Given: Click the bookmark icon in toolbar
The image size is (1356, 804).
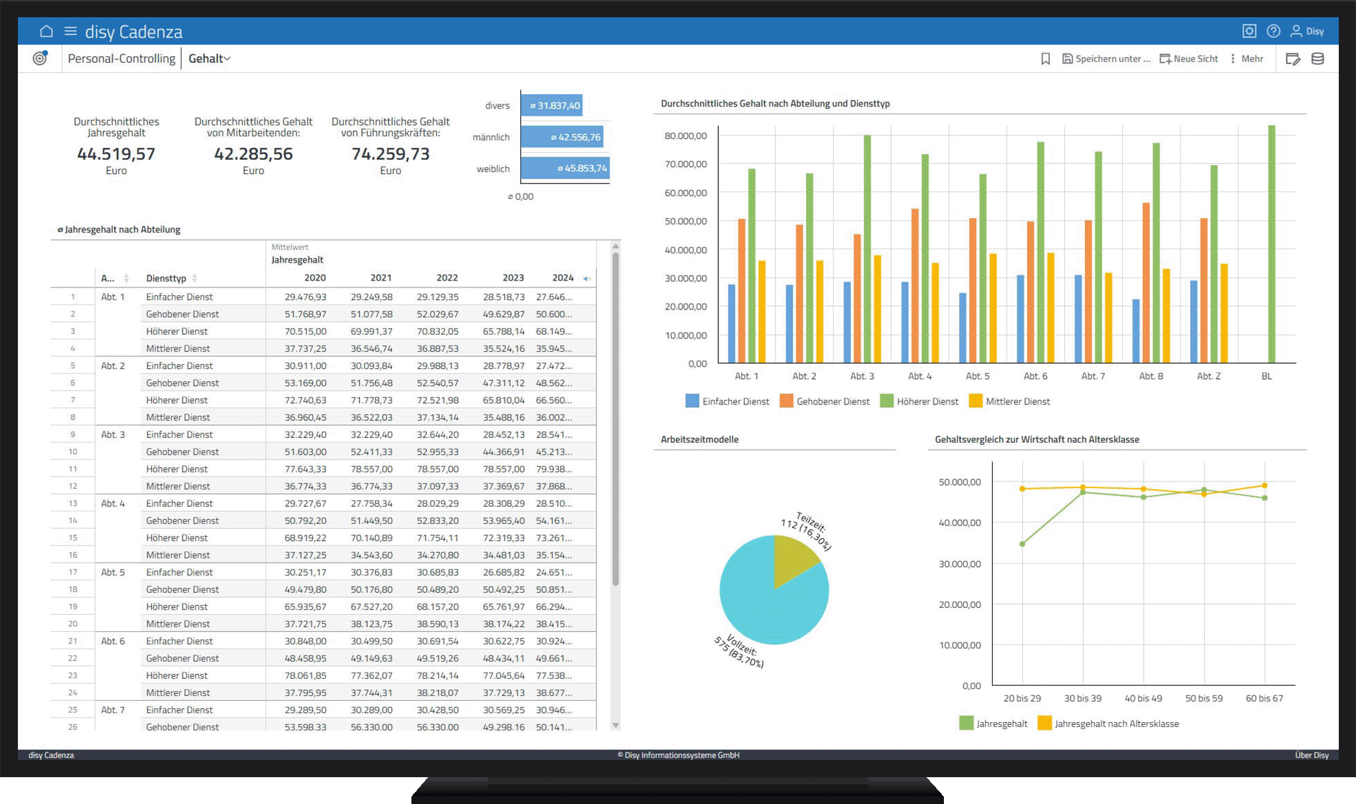Looking at the screenshot, I should (1045, 59).
